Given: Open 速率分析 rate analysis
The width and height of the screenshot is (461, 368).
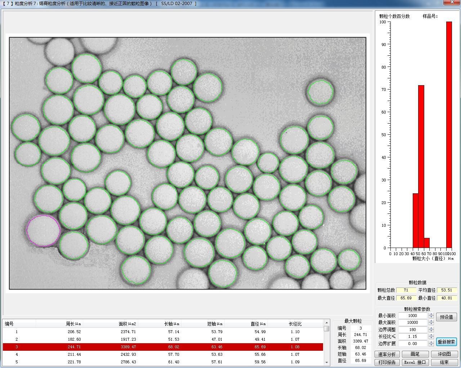Looking at the screenshot, I should coord(387,354).
